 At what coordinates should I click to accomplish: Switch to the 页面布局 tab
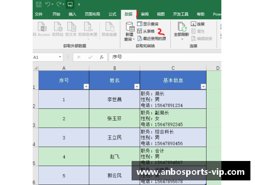point(92,14)
